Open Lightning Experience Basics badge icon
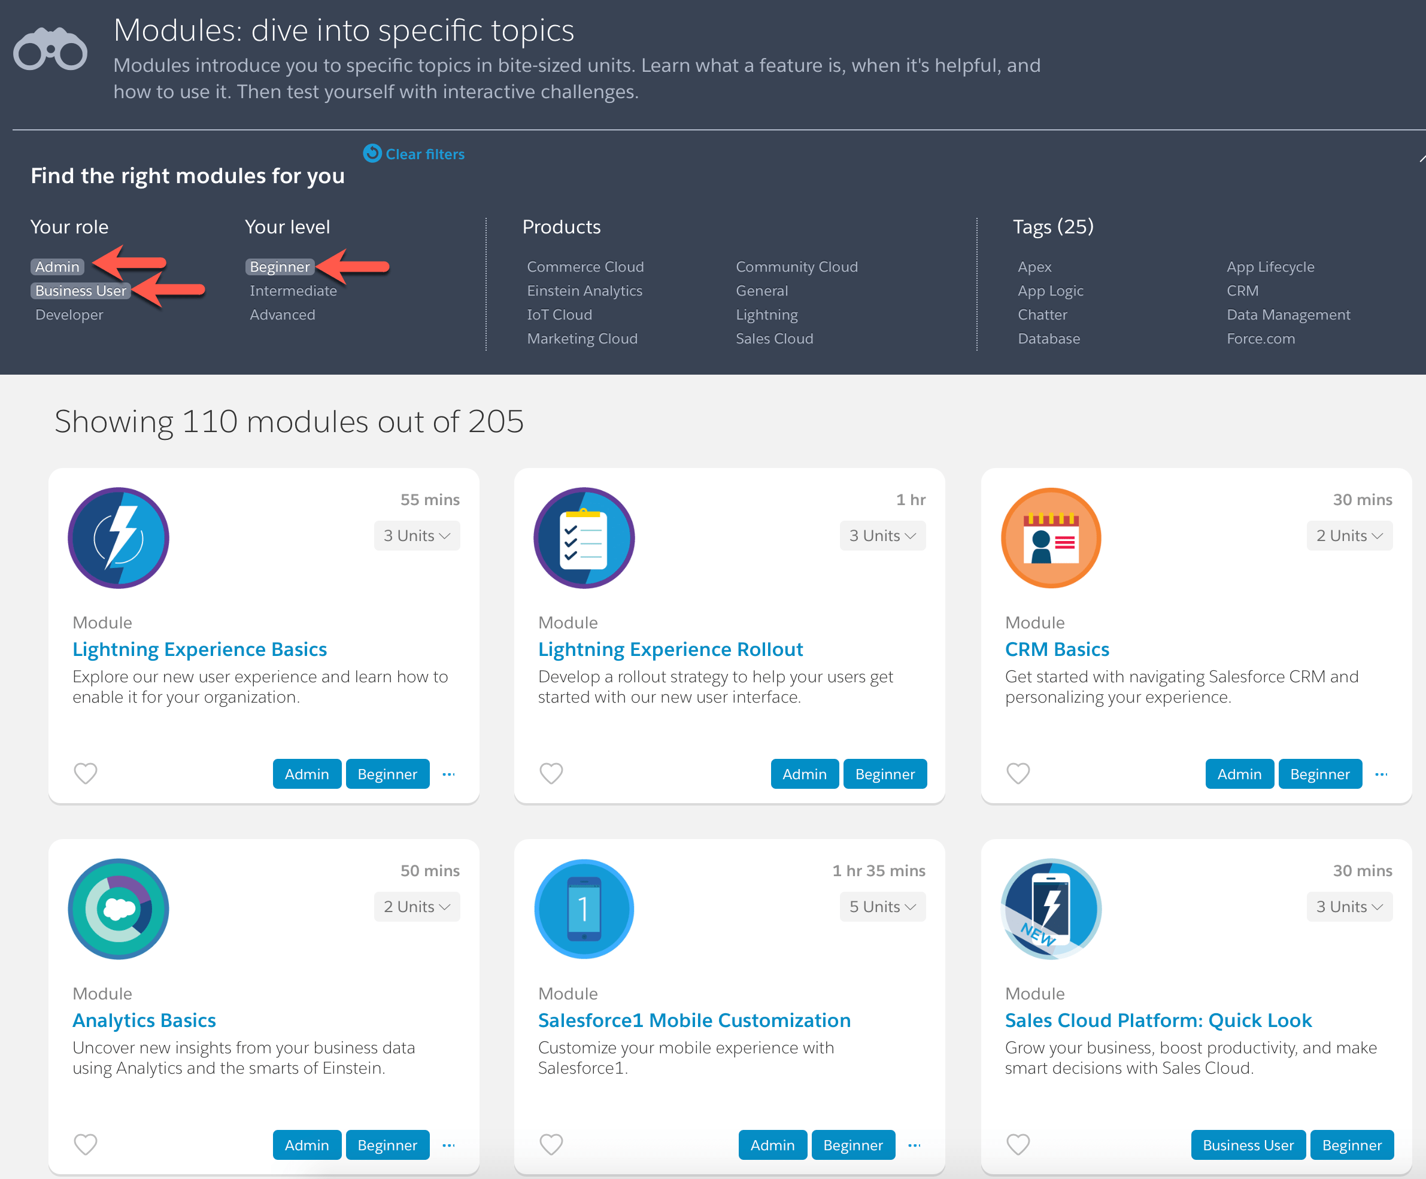 click(118, 537)
